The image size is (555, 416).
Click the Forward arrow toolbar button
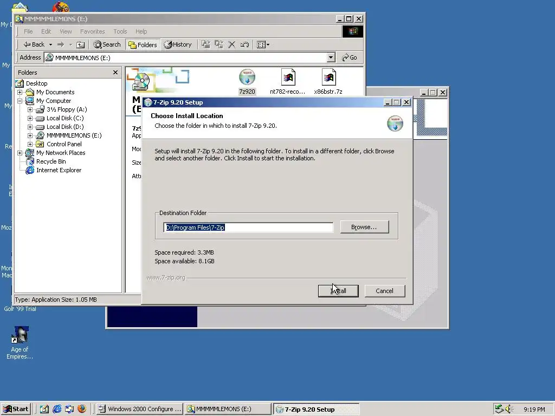[61, 44]
